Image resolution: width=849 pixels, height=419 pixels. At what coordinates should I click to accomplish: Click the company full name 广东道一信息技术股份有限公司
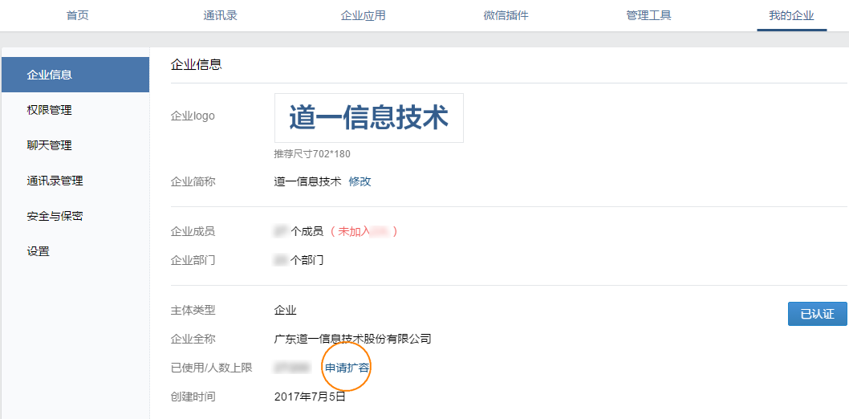[352, 340]
